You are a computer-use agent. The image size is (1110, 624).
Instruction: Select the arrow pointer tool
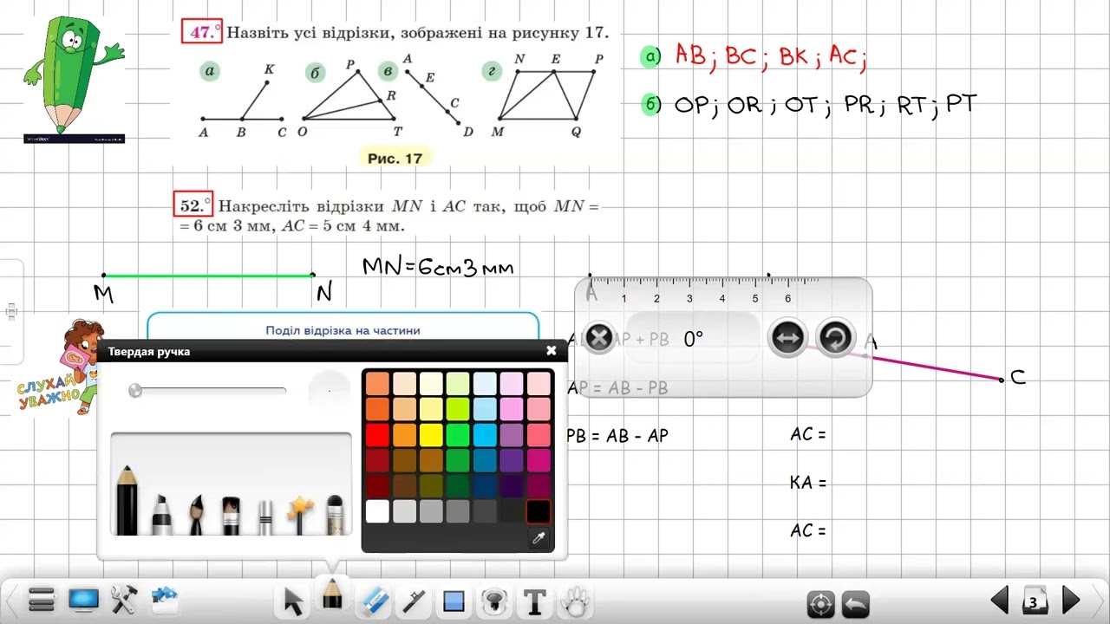pyautogui.click(x=294, y=600)
